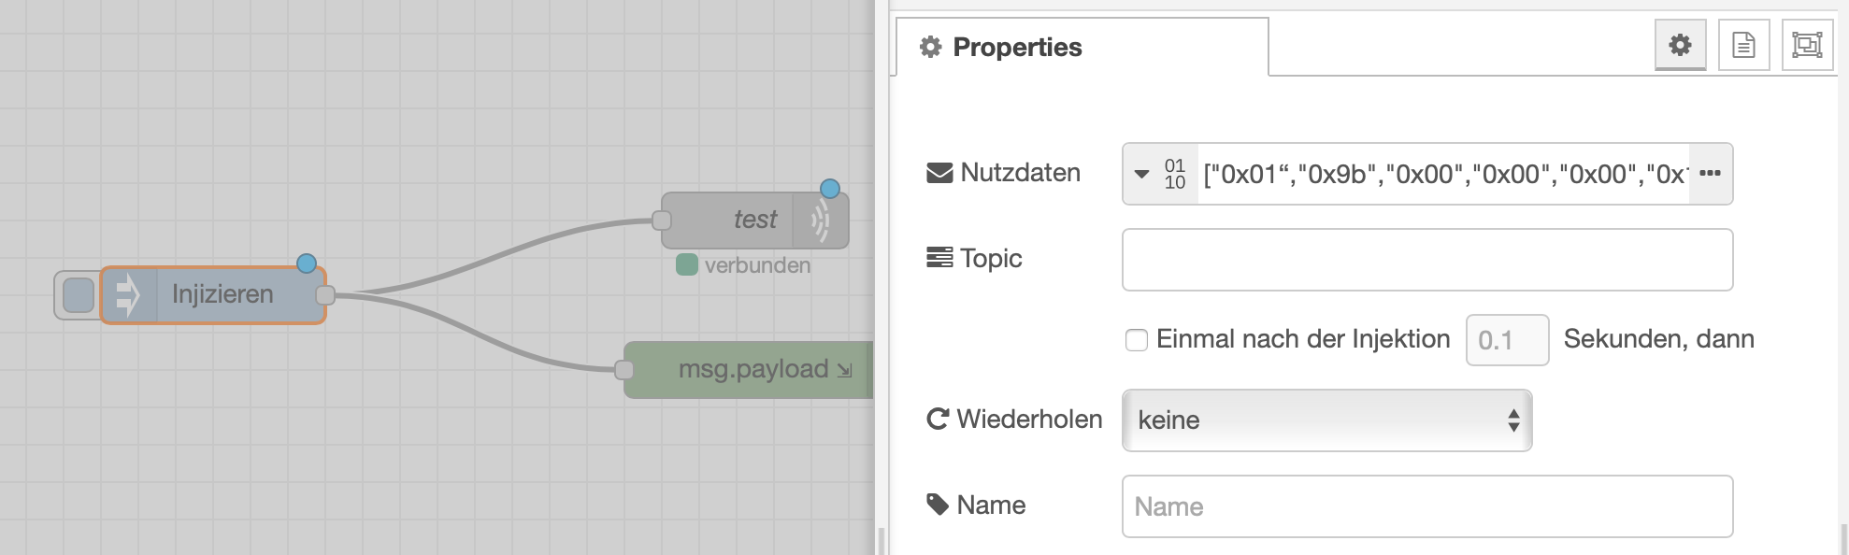This screenshot has height=555, width=1849.
Task: Click the binary buffer type icon
Action: [1175, 174]
